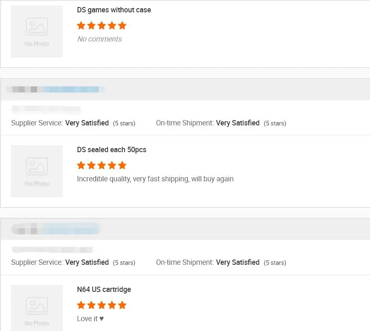Open the DS games without case product title

[114, 10]
